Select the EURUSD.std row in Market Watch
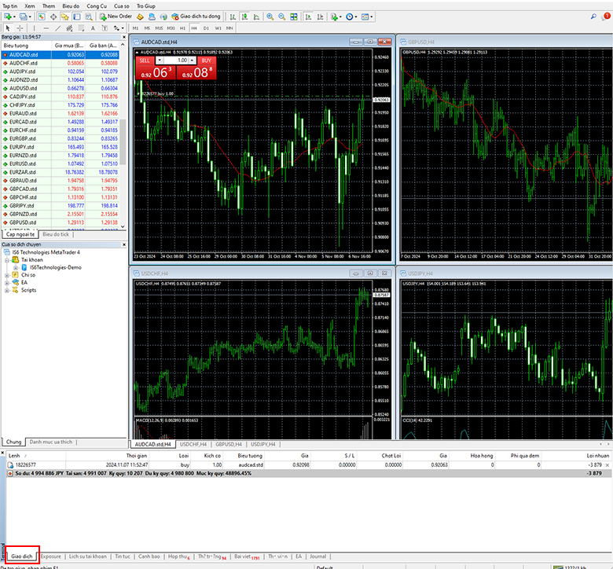Screen dimensions: 613x569 click(61, 163)
